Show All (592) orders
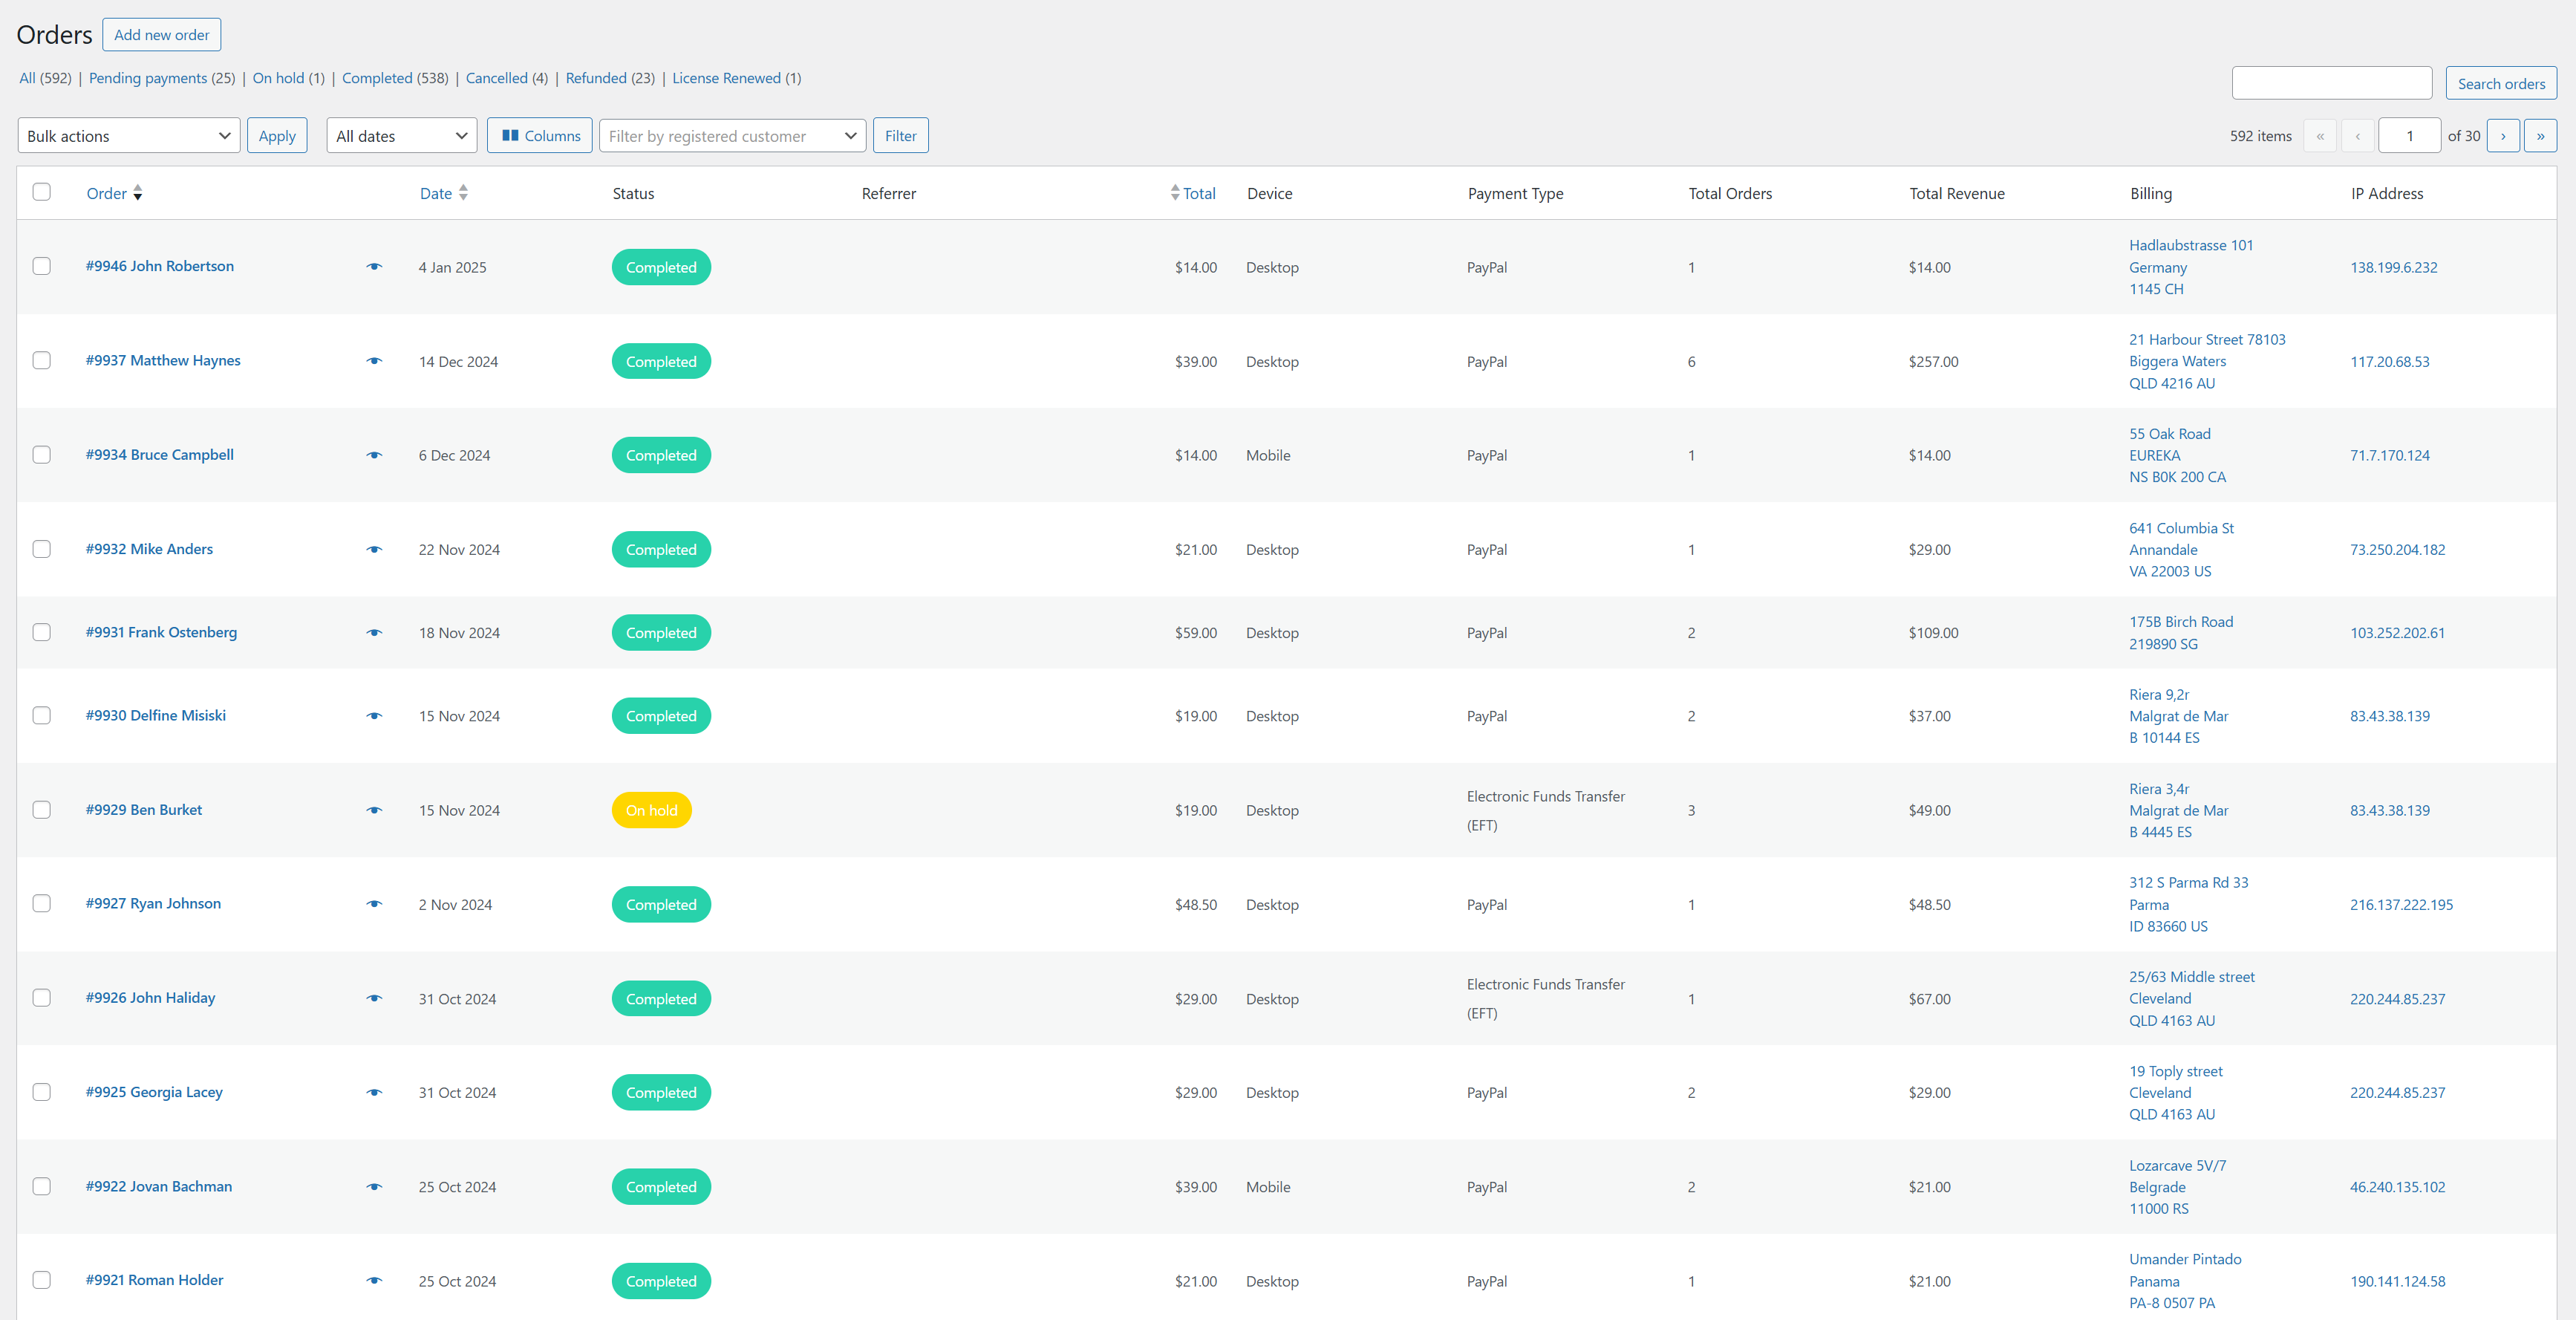 point(45,78)
